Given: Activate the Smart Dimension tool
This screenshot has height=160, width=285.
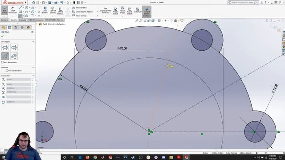Looking at the screenshot, I should [13, 10].
